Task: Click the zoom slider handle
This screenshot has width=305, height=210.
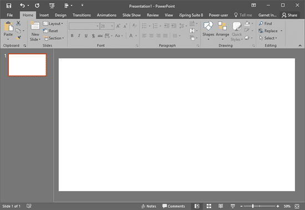Action: click(x=253, y=206)
